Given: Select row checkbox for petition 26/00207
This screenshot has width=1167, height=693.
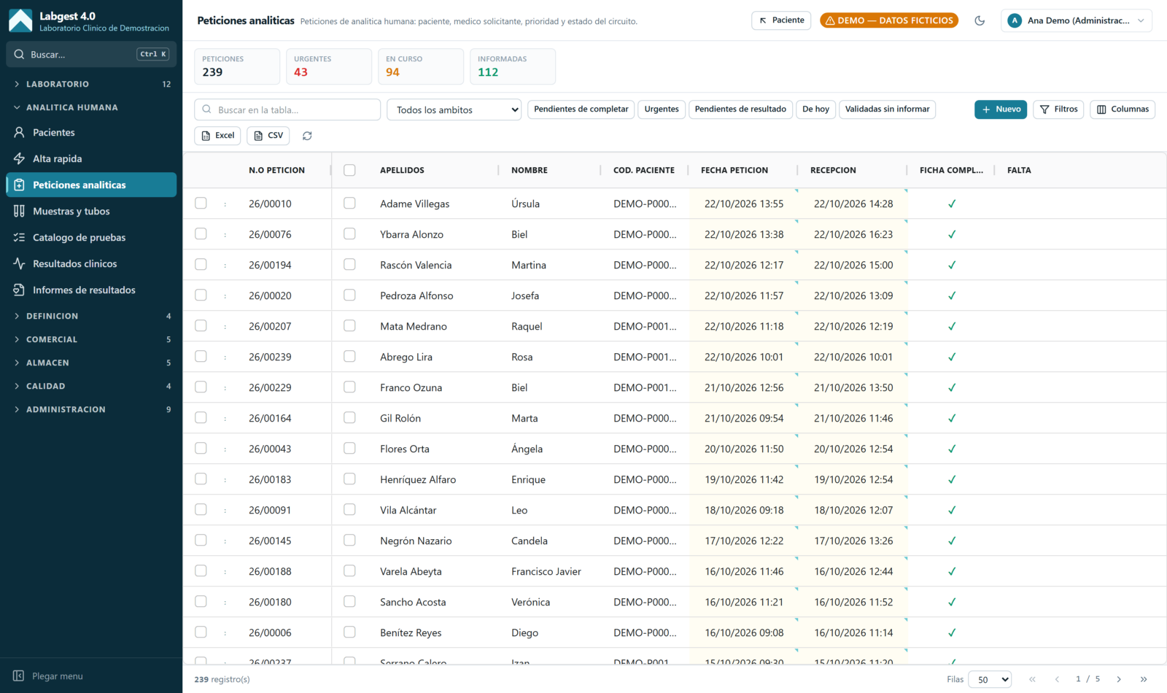Looking at the screenshot, I should pos(201,326).
